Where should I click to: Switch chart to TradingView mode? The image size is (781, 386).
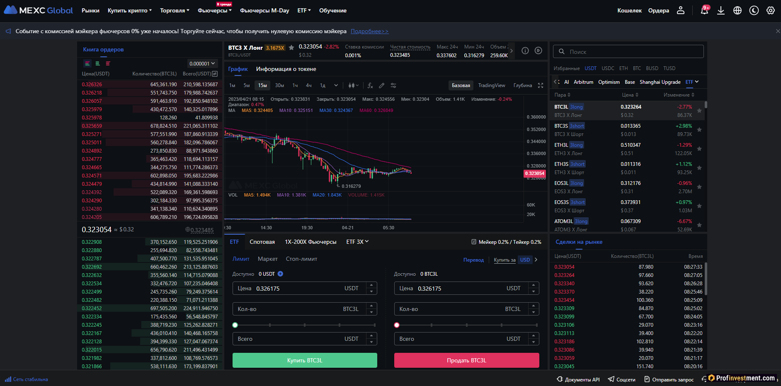(x=492, y=85)
